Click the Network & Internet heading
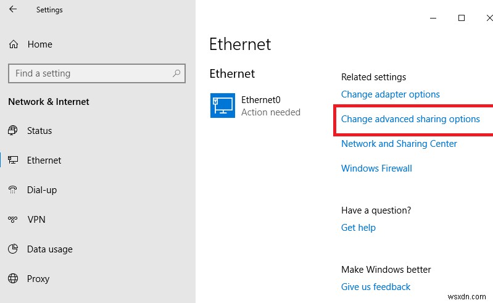 point(49,102)
